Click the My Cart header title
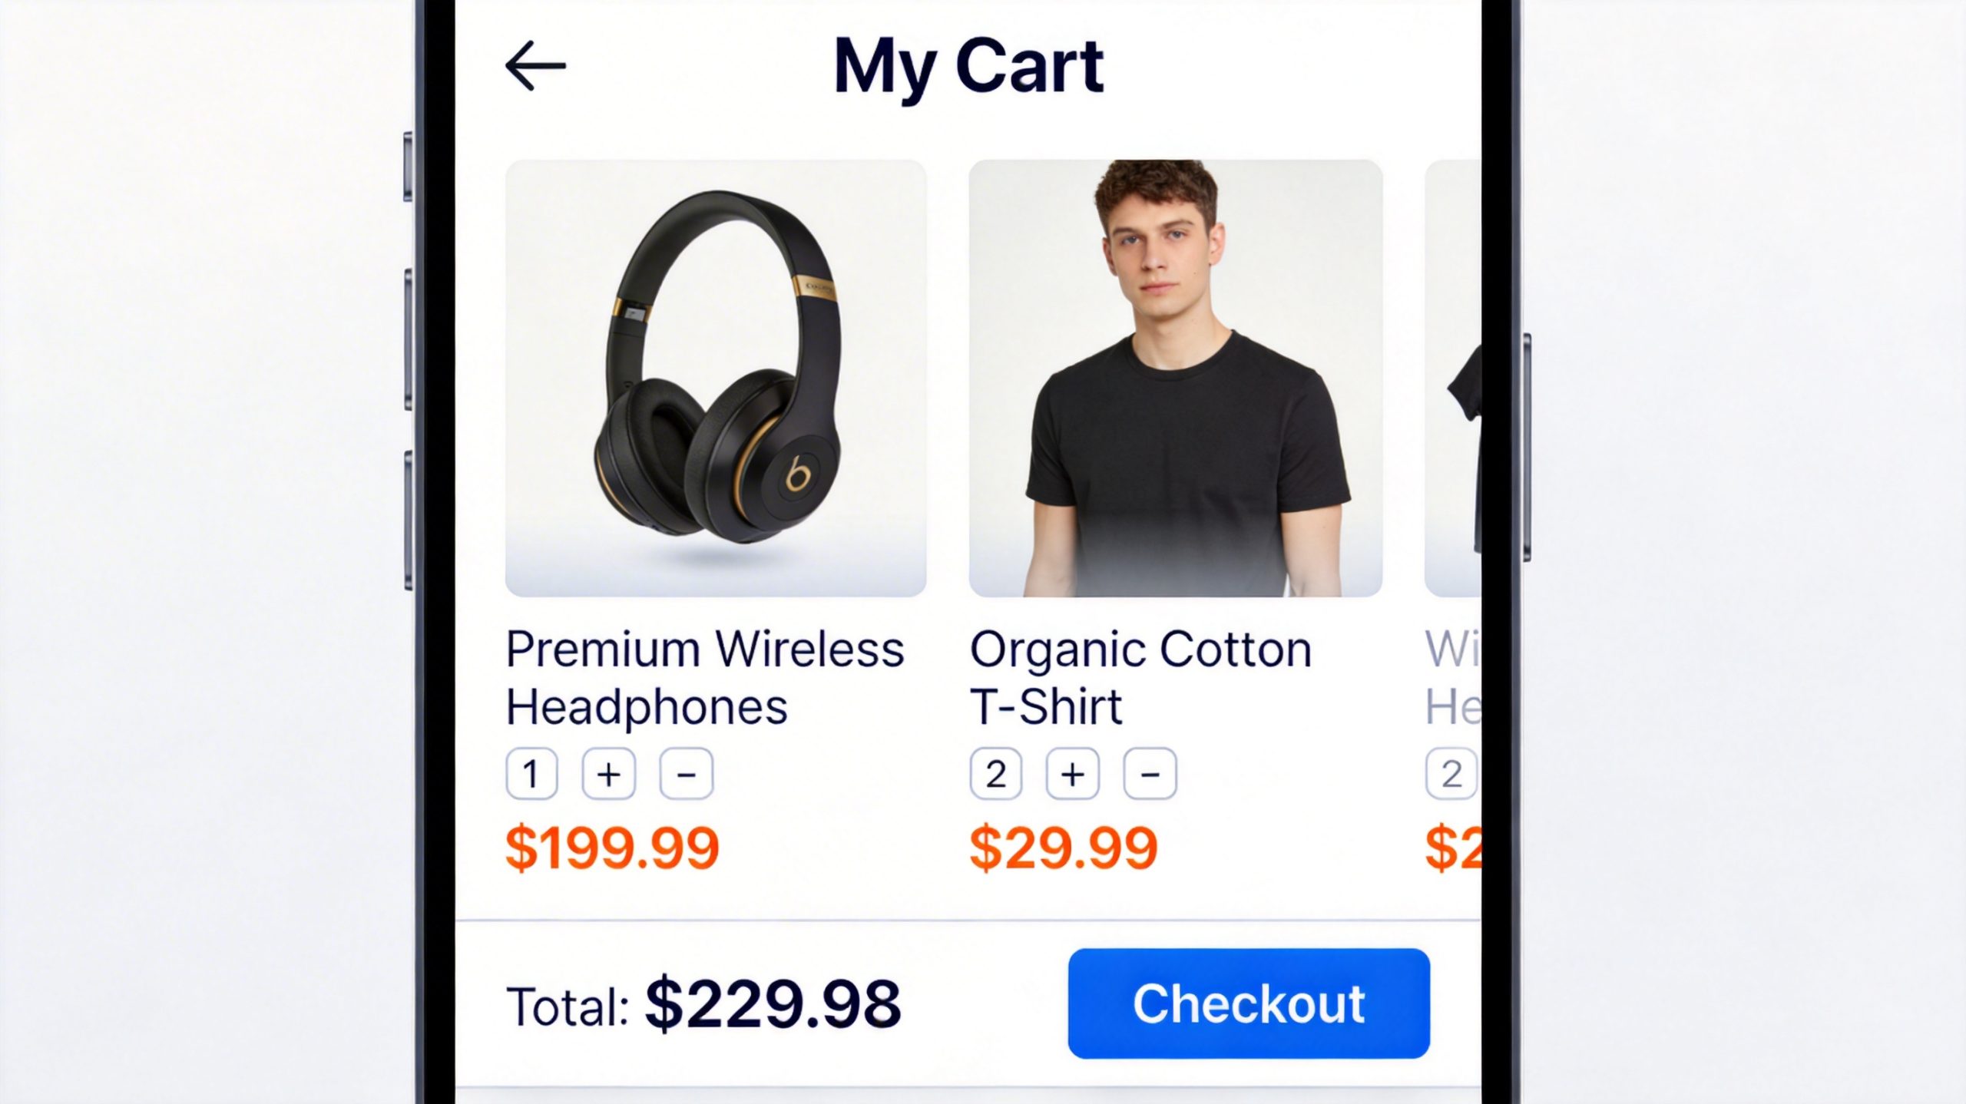Viewport: 1966px width, 1104px height. click(968, 68)
